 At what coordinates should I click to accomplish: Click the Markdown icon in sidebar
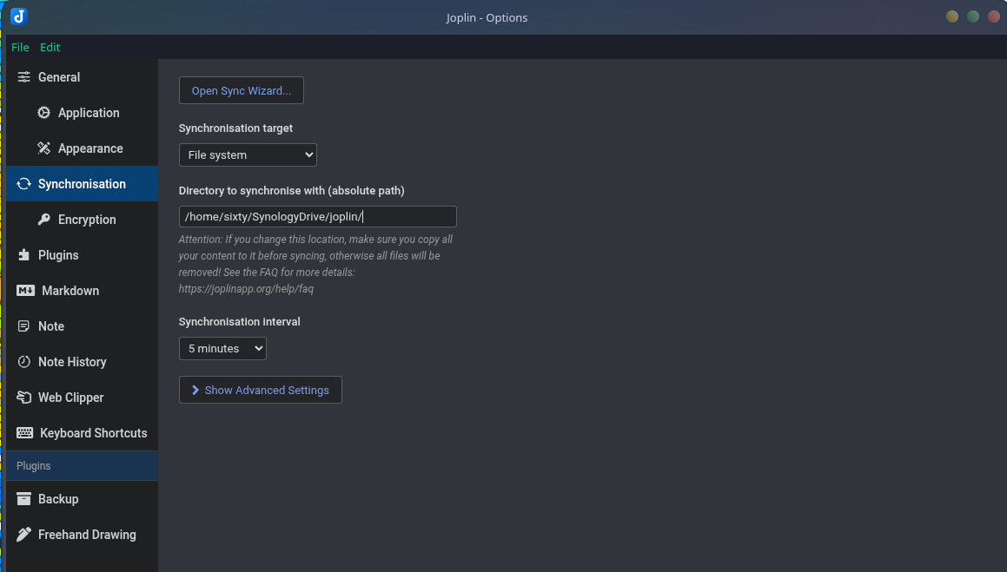(25, 291)
